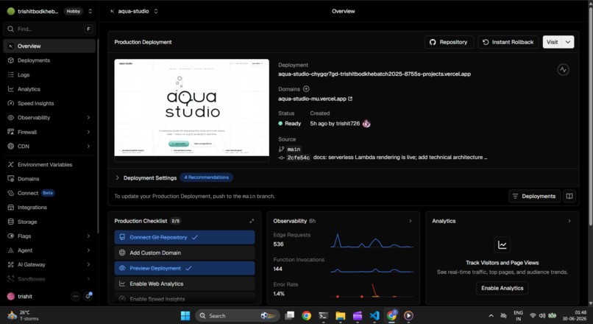The image size is (593, 324).
Task: Click the Enable Analytics button
Action: (x=503, y=288)
